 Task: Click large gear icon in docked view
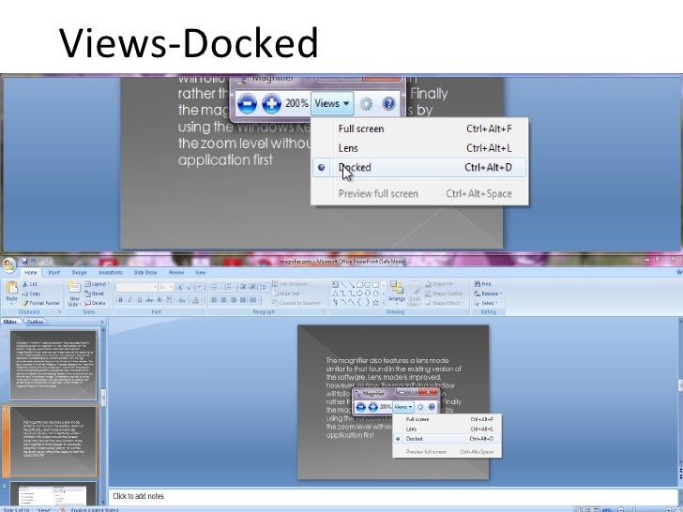tap(366, 103)
